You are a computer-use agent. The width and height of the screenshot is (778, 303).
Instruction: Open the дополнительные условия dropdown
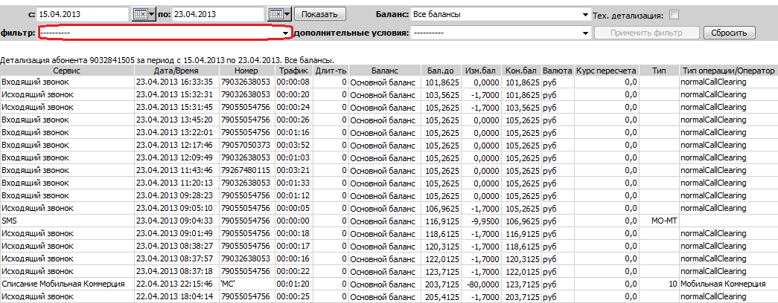[500, 33]
